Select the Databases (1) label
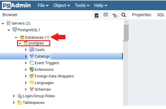The height and width of the screenshot is (109, 166). tap(37, 38)
